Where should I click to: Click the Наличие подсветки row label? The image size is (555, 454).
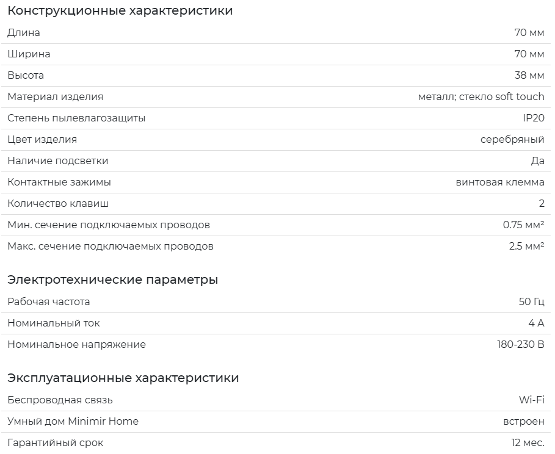(57, 160)
